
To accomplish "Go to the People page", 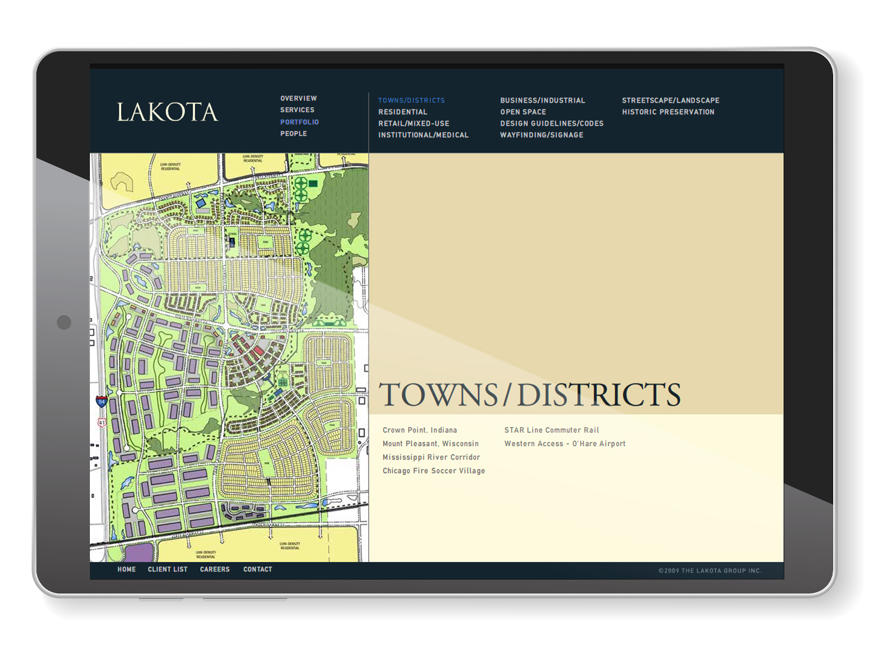I will [293, 134].
